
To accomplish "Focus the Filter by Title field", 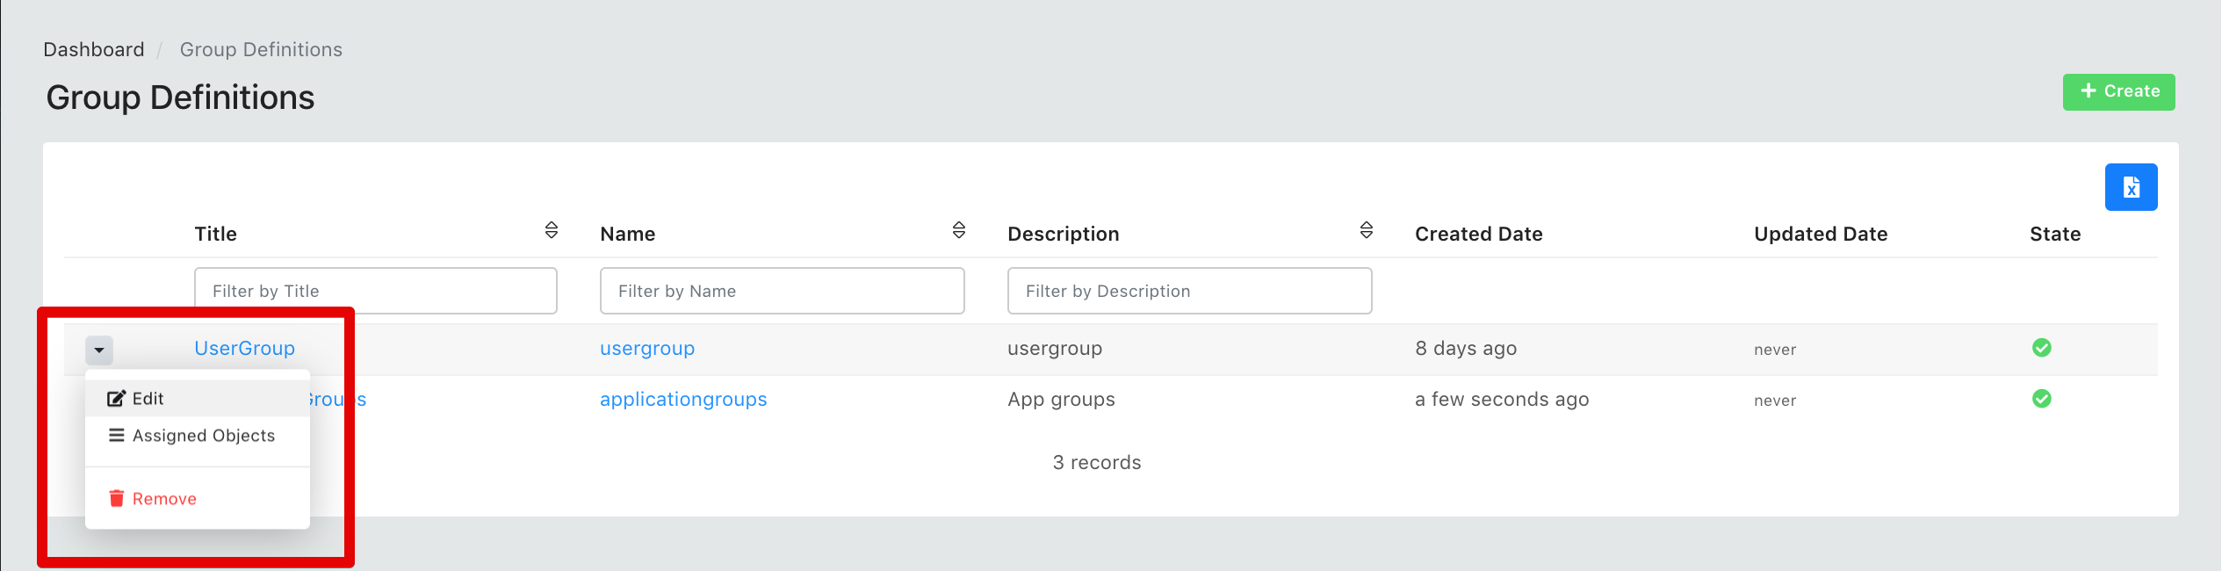I will 375,291.
